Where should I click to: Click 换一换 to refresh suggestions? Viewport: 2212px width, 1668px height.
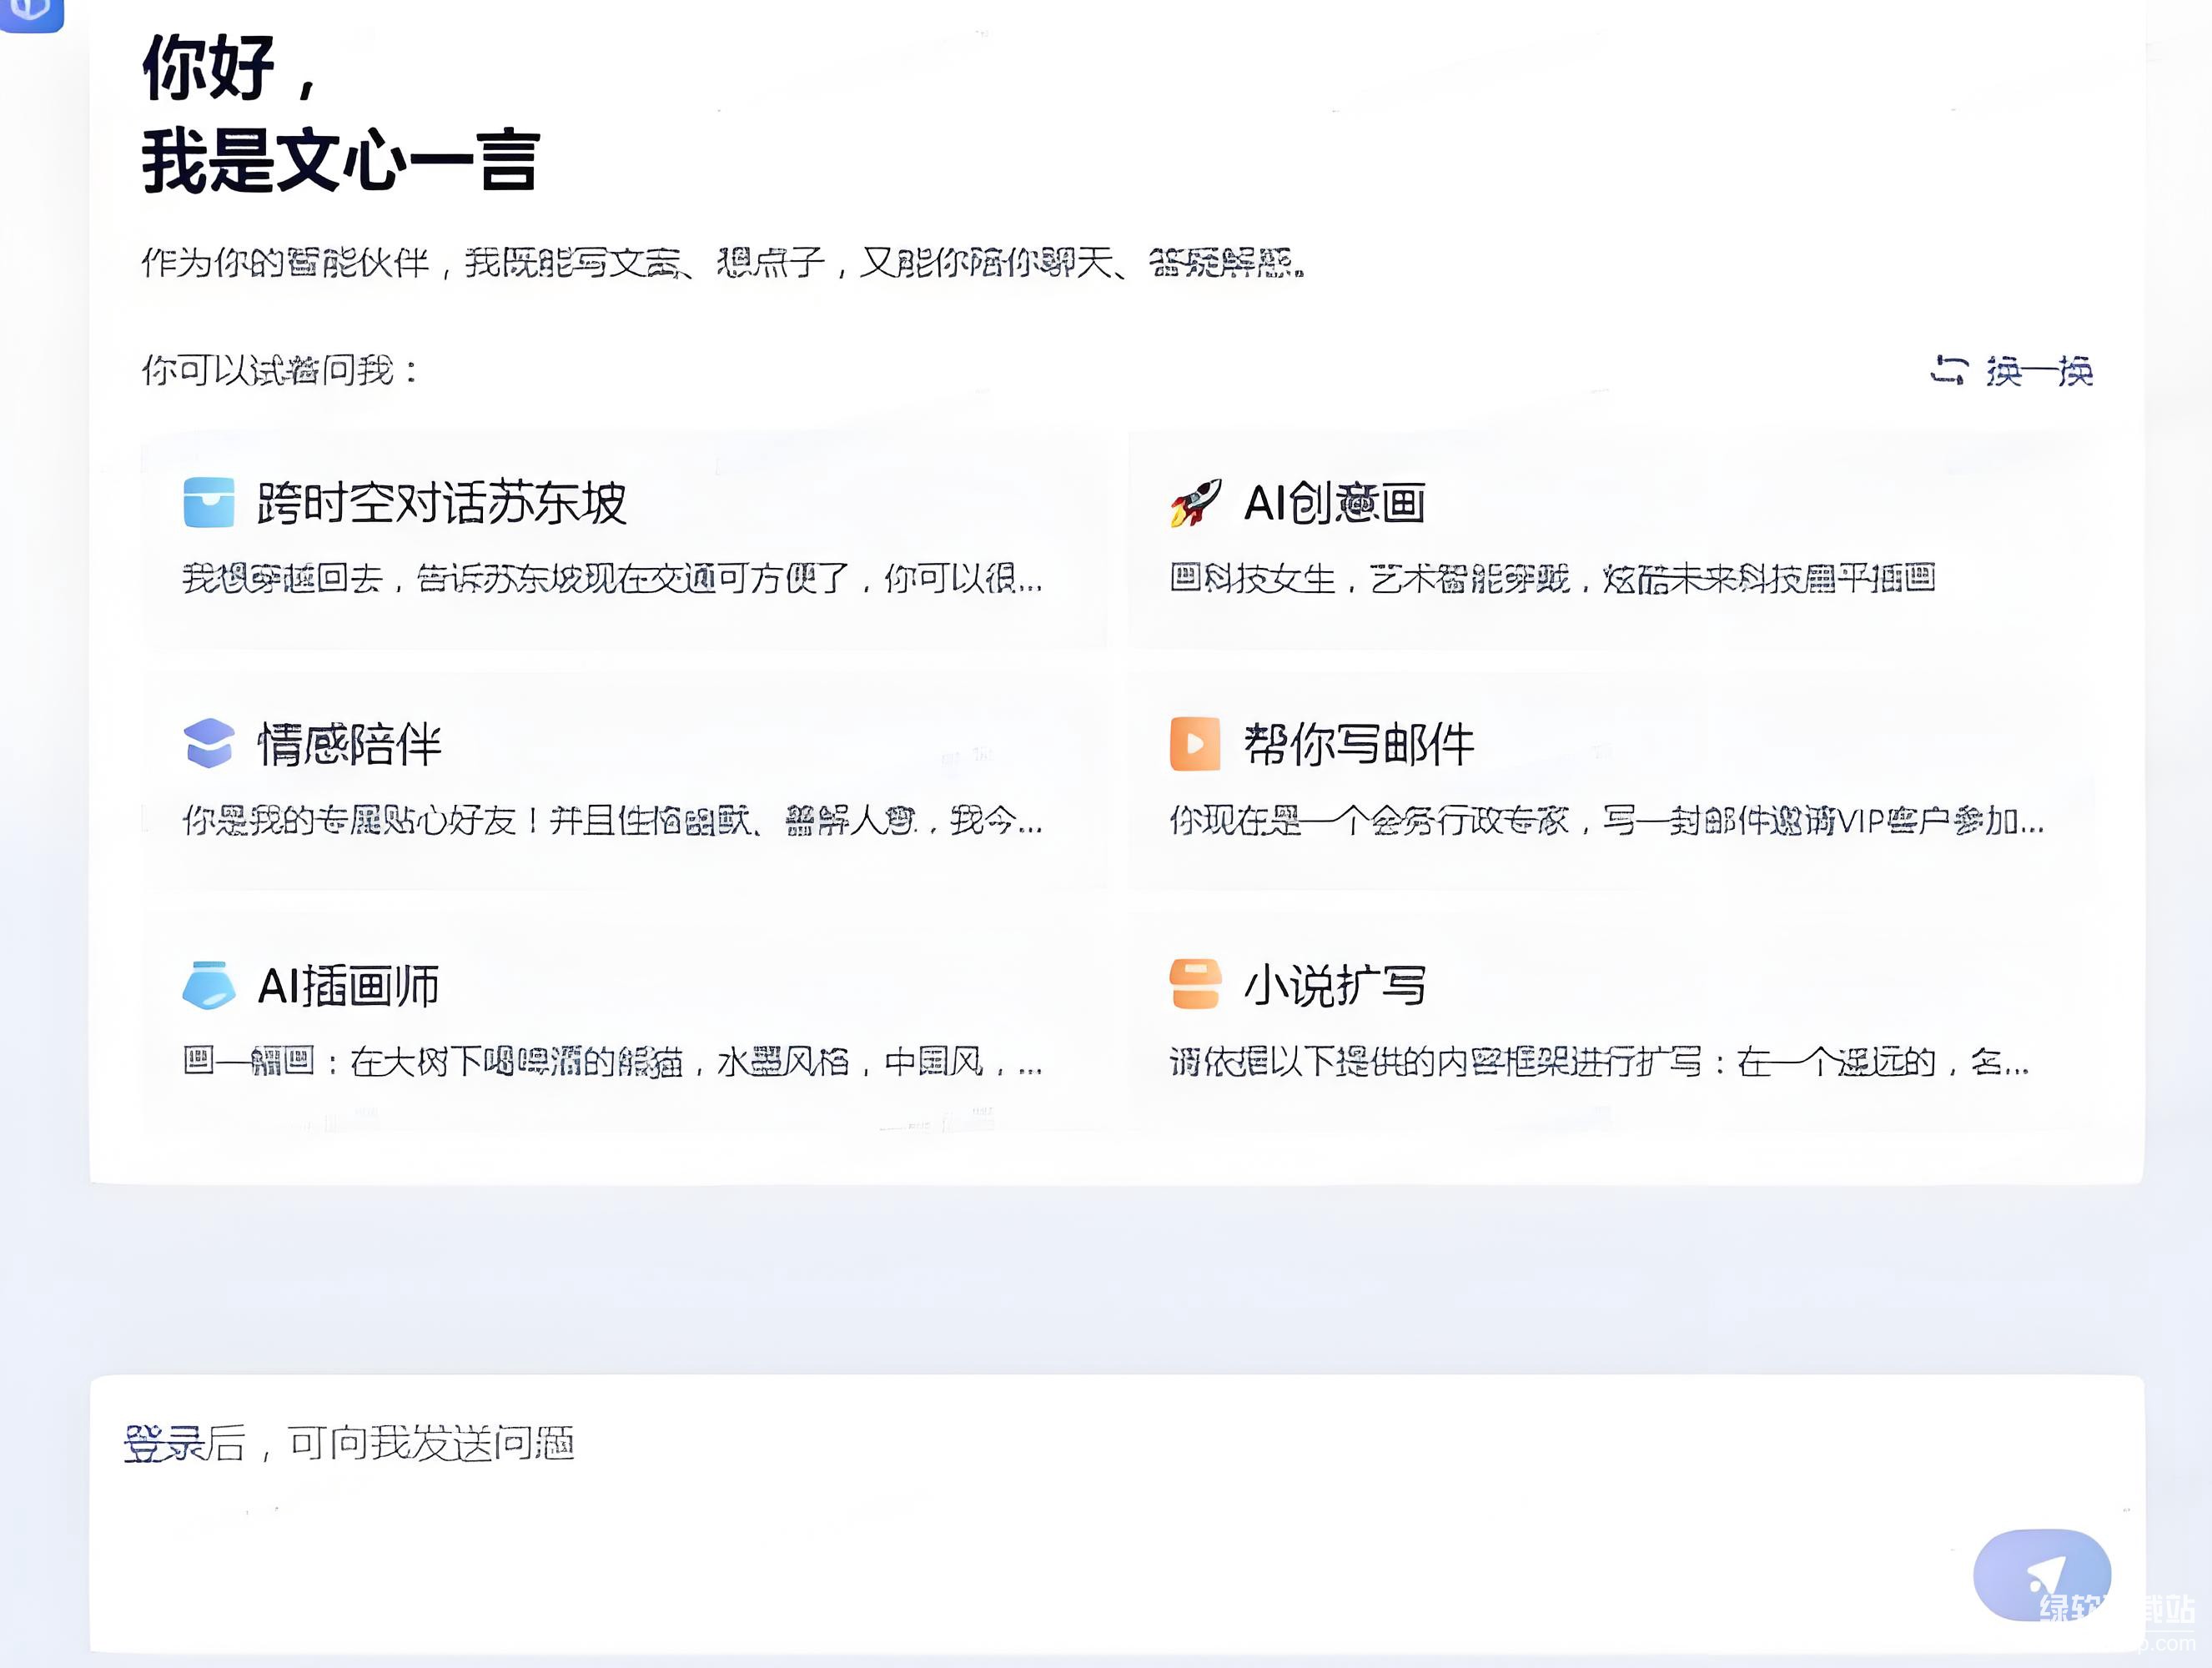2039,371
